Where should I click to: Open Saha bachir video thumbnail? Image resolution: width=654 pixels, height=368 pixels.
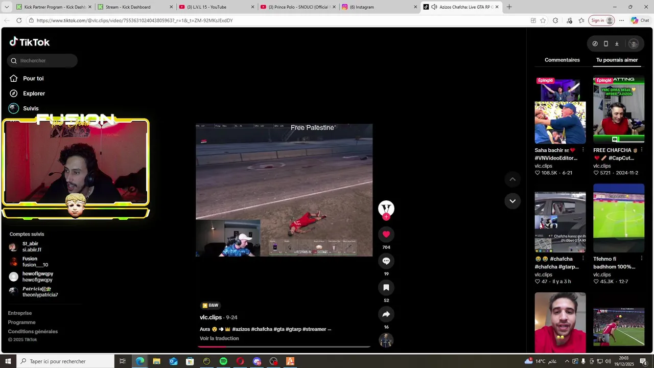pos(560,110)
